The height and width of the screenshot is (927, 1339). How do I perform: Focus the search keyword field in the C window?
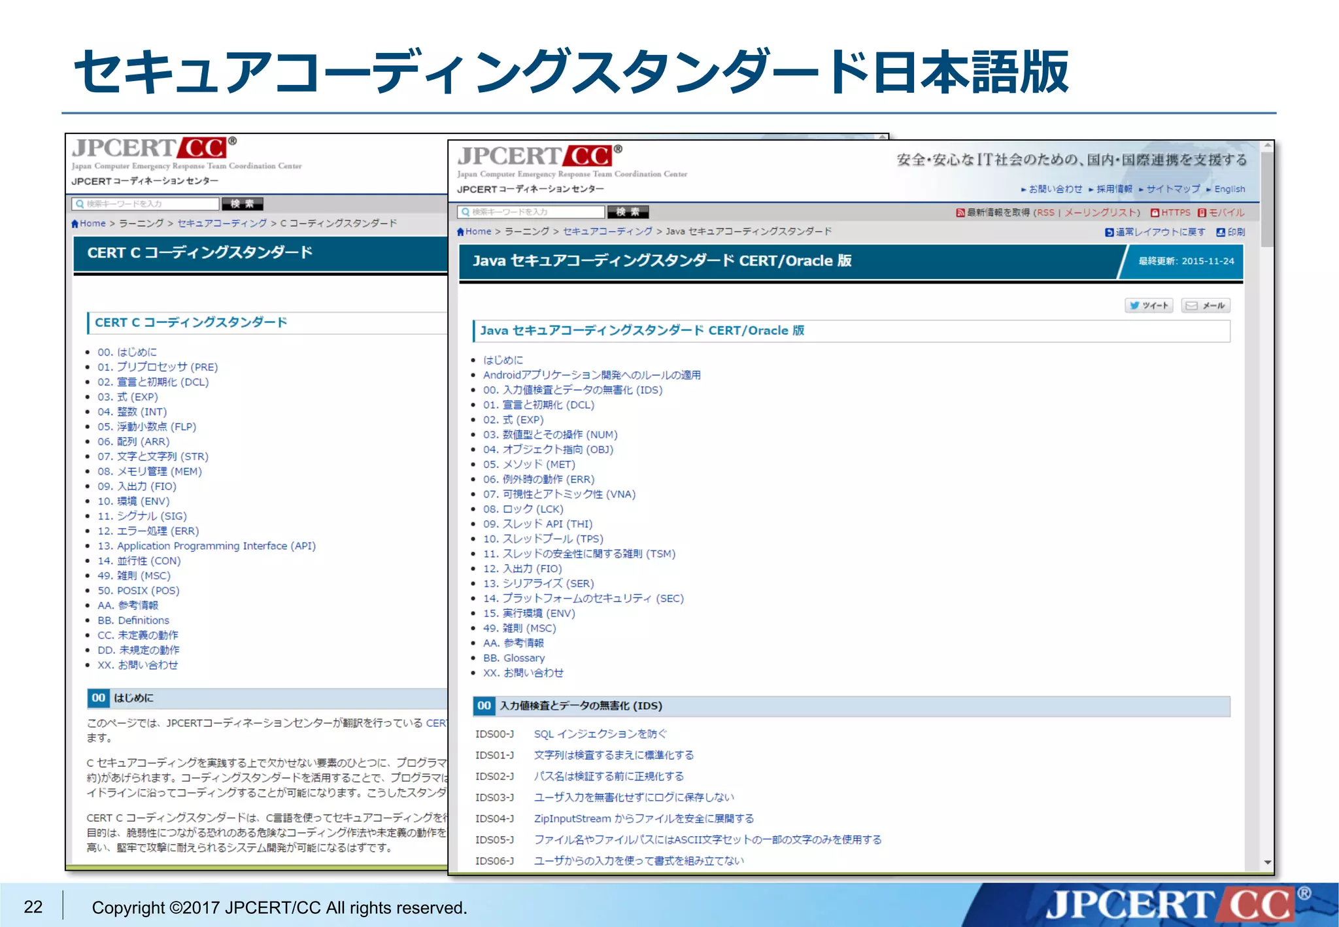pyautogui.click(x=145, y=204)
